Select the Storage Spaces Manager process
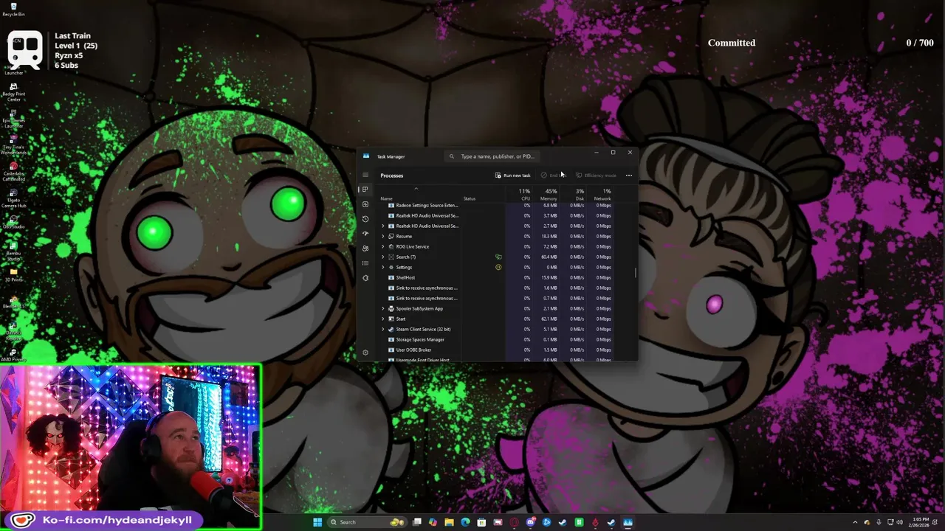945x531 pixels. pyautogui.click(x=497, y=340)
